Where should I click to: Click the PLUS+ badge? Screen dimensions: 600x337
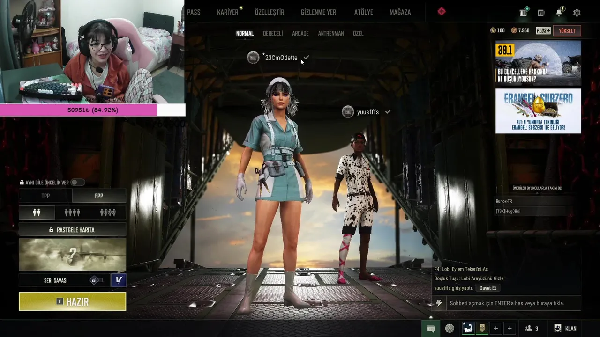point(543,30)
